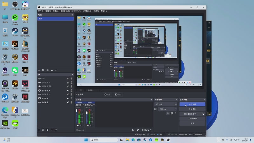Mute the Mic/Aux speaker icon
The width and height of the screenshot is (254, 143).
tap(88, 126)
